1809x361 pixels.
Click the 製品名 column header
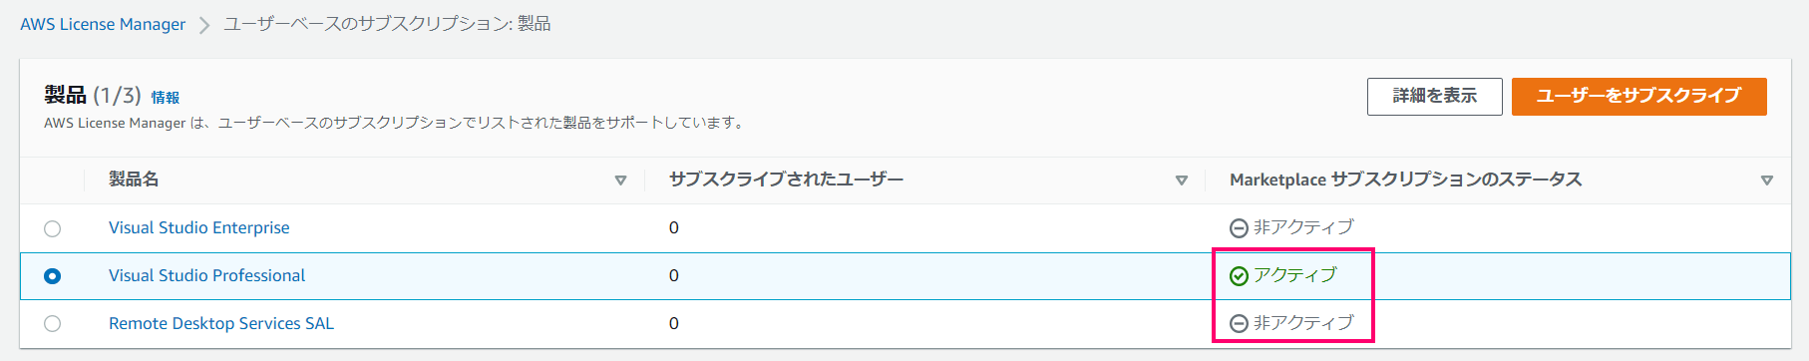[134, 180]
